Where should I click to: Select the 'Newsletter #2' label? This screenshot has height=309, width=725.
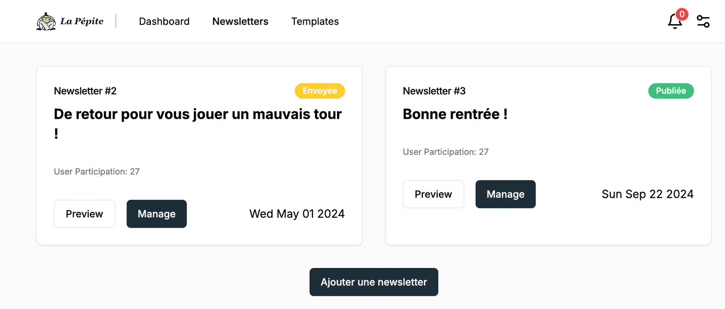tap(85, 91)
